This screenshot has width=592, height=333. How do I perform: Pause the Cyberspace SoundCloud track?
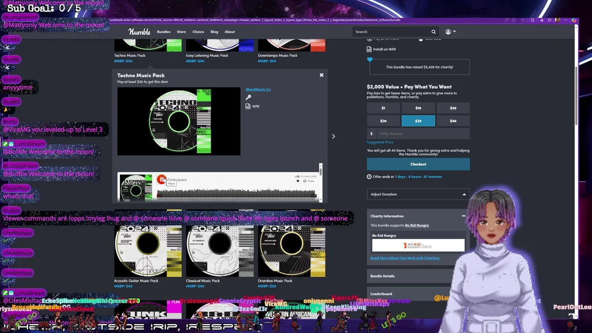tap(161, 179)
